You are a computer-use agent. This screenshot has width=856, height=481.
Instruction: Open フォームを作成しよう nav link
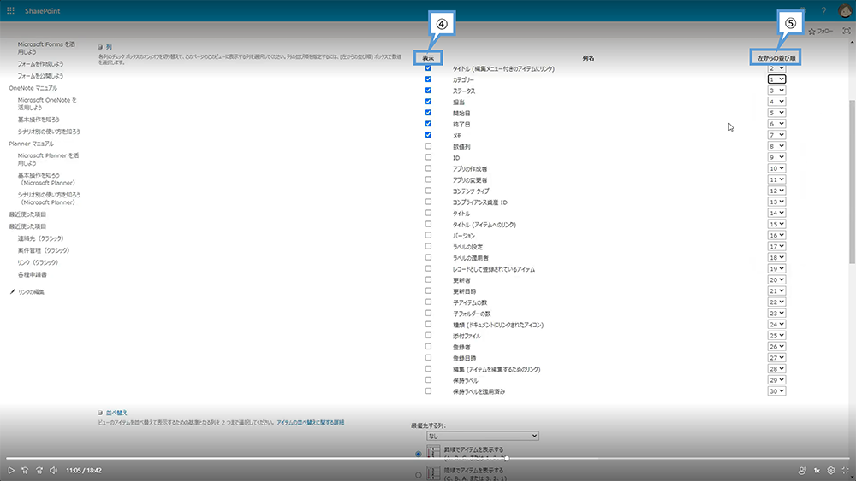click(40, 64)
